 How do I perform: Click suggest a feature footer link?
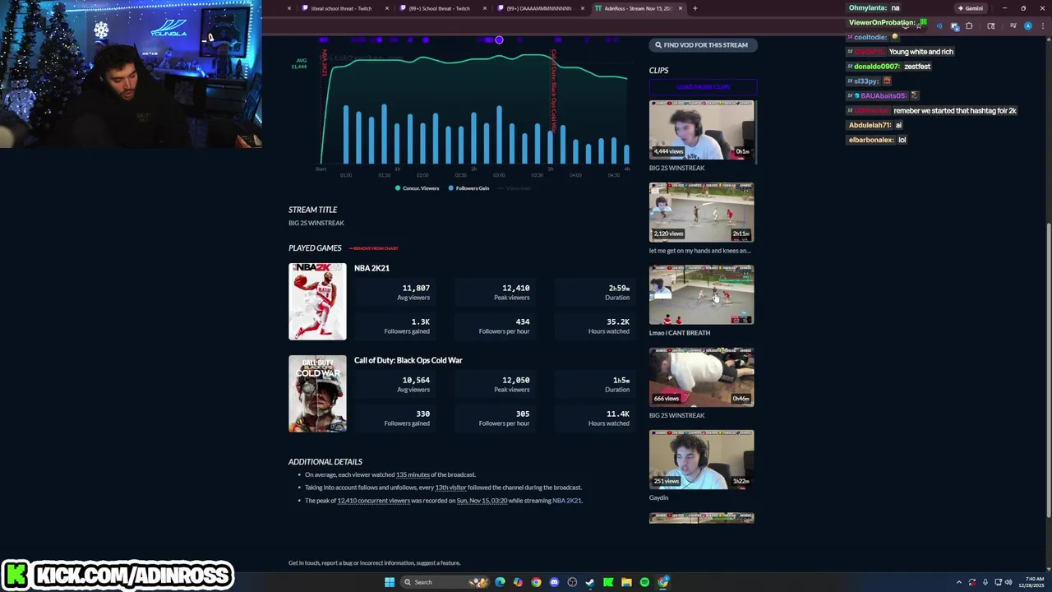438,563
